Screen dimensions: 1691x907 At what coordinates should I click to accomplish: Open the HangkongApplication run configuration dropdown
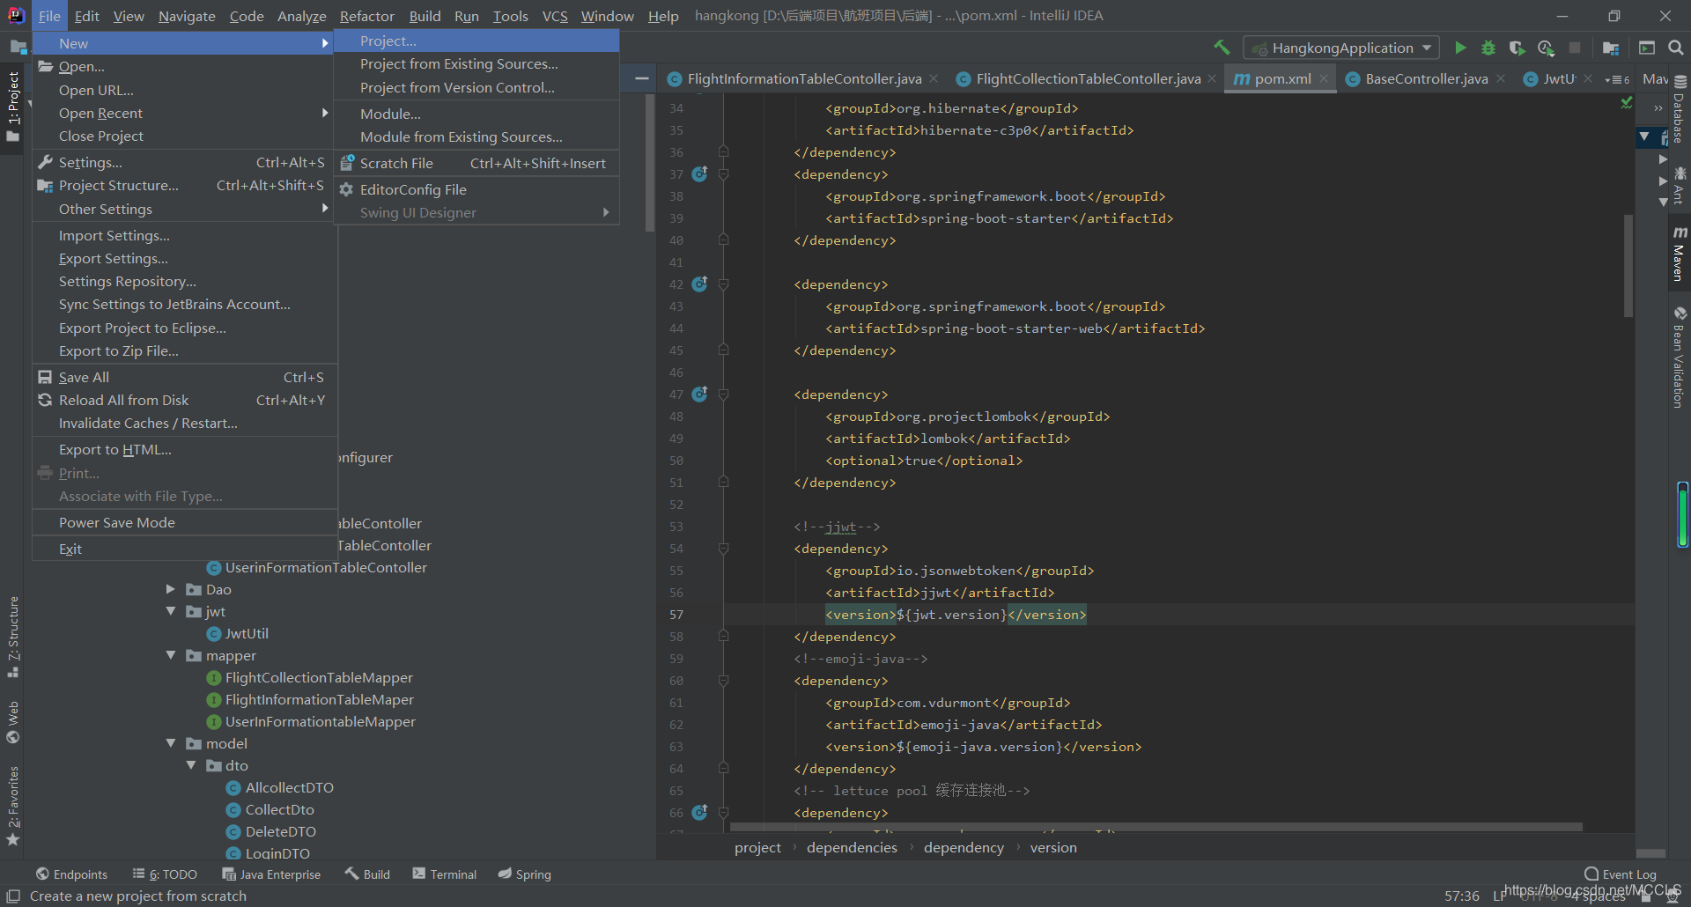[x=1341, y=48]
